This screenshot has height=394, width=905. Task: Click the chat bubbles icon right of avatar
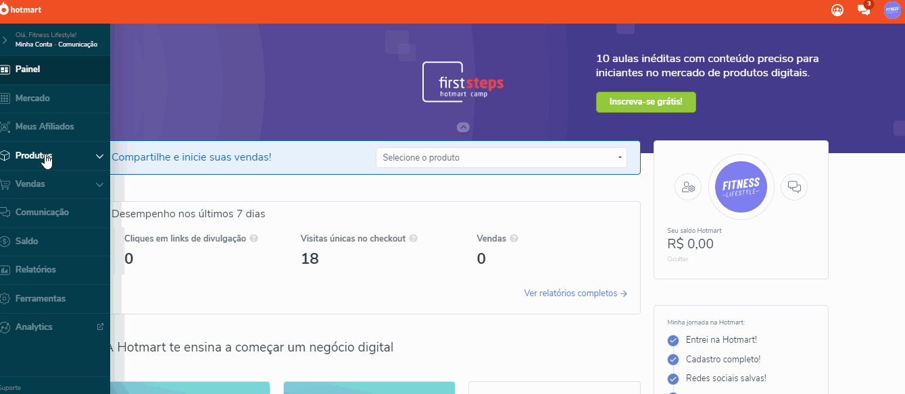point(794,187)
